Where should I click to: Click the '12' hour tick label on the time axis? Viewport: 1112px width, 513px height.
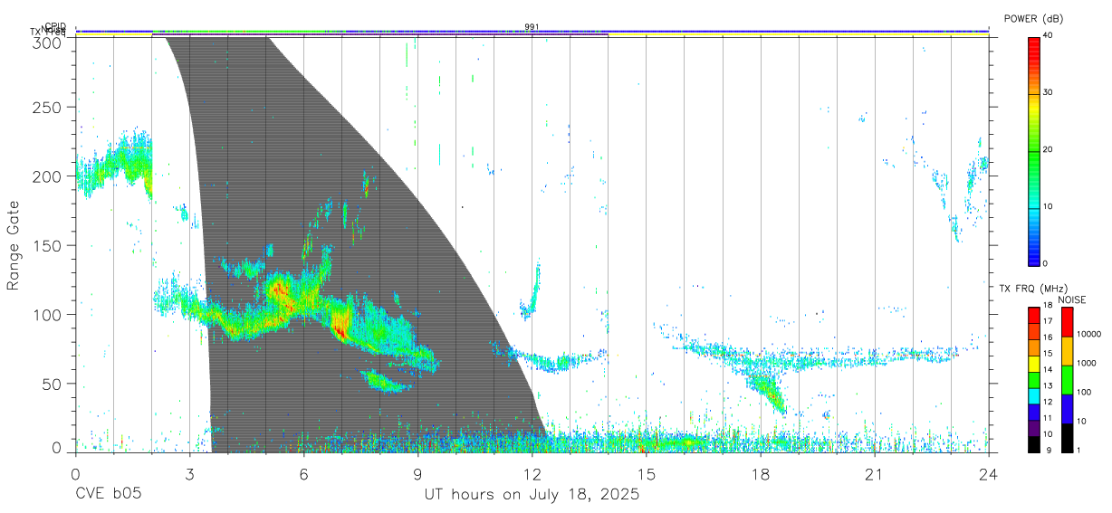(x=532, y=474)
